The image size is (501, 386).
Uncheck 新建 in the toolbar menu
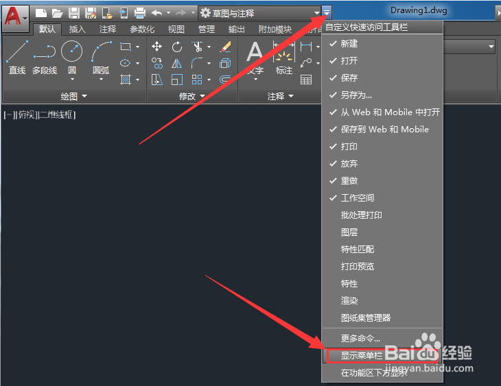[x=382, y=44]
